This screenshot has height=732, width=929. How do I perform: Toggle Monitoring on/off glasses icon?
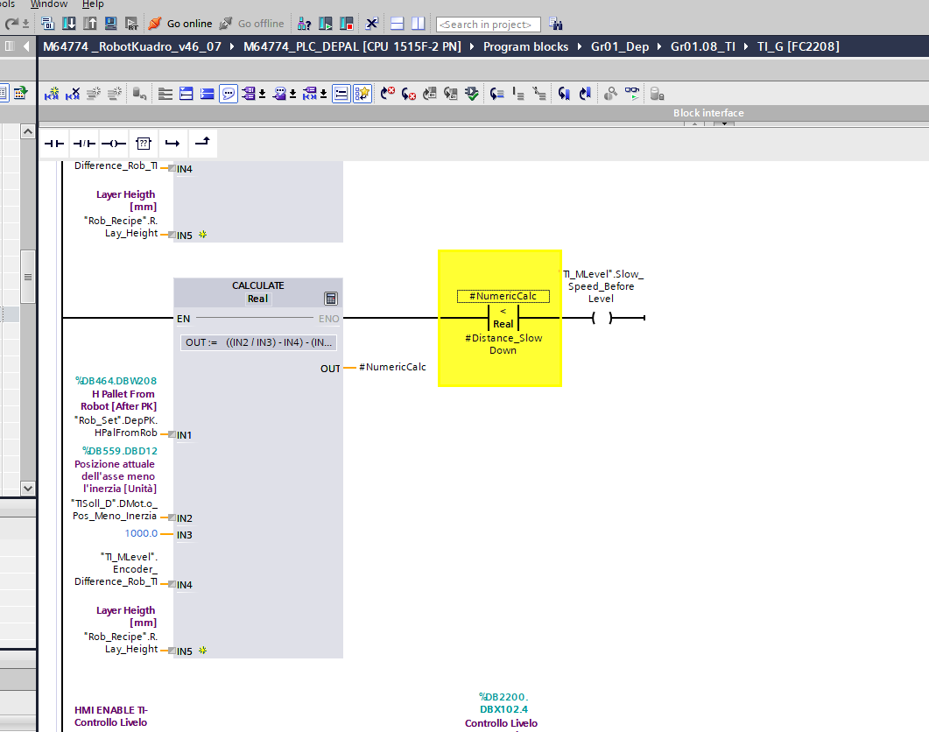(632, 94)
